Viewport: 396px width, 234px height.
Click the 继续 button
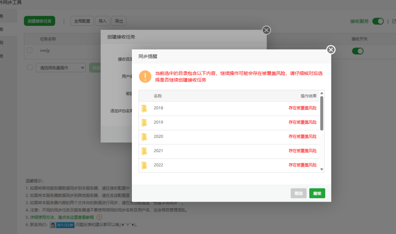[317, 193]
